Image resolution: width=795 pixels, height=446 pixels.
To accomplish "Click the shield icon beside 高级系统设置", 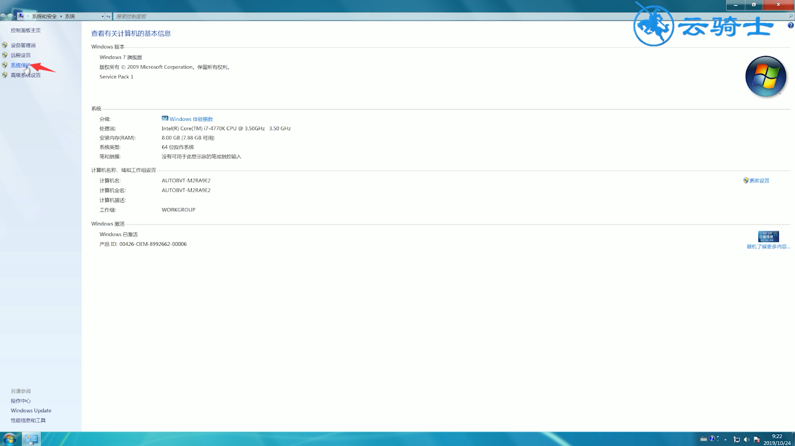I will click(5, 75).
